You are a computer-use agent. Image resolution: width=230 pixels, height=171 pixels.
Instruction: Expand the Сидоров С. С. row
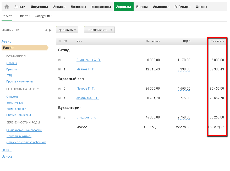click(x=59, y=117)
